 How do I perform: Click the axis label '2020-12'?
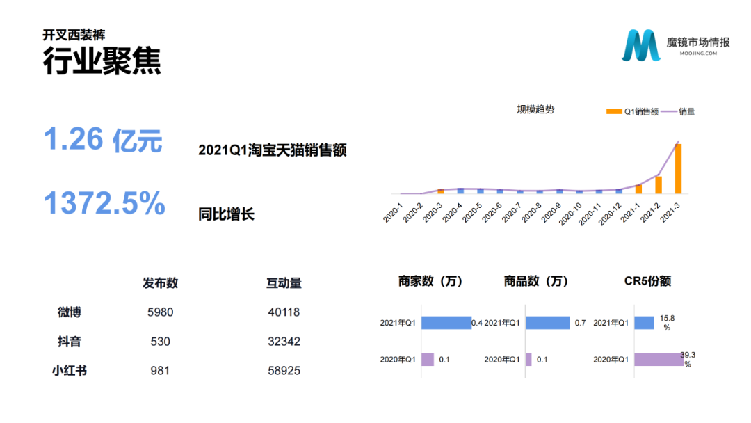(610, 214)
